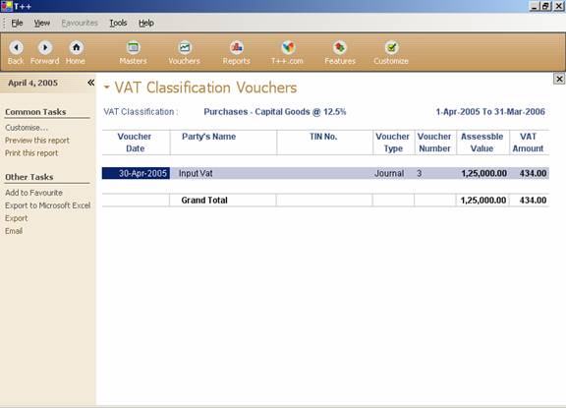The width and height of the screenshot is (566, 408).
Task: Open the Tools menu
Action: coord(118,24)
